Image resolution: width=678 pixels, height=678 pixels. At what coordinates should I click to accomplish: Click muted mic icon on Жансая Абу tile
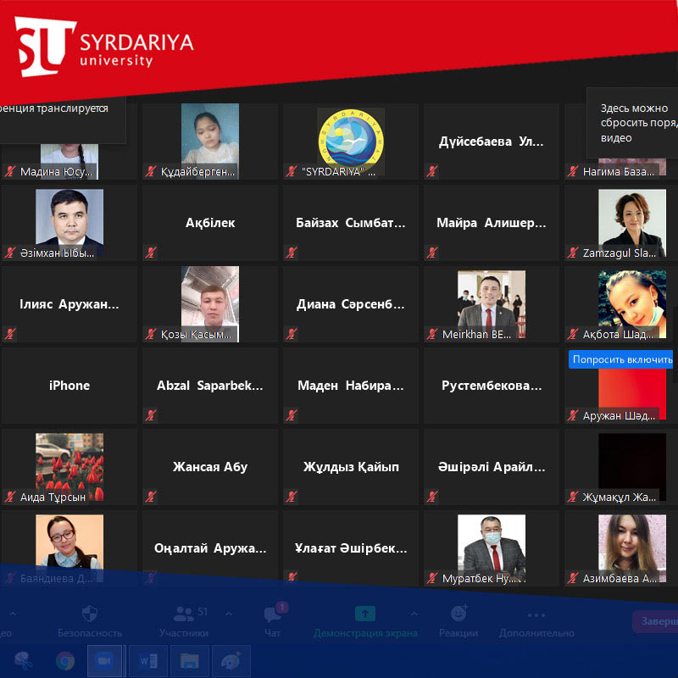tap(152, 497)
